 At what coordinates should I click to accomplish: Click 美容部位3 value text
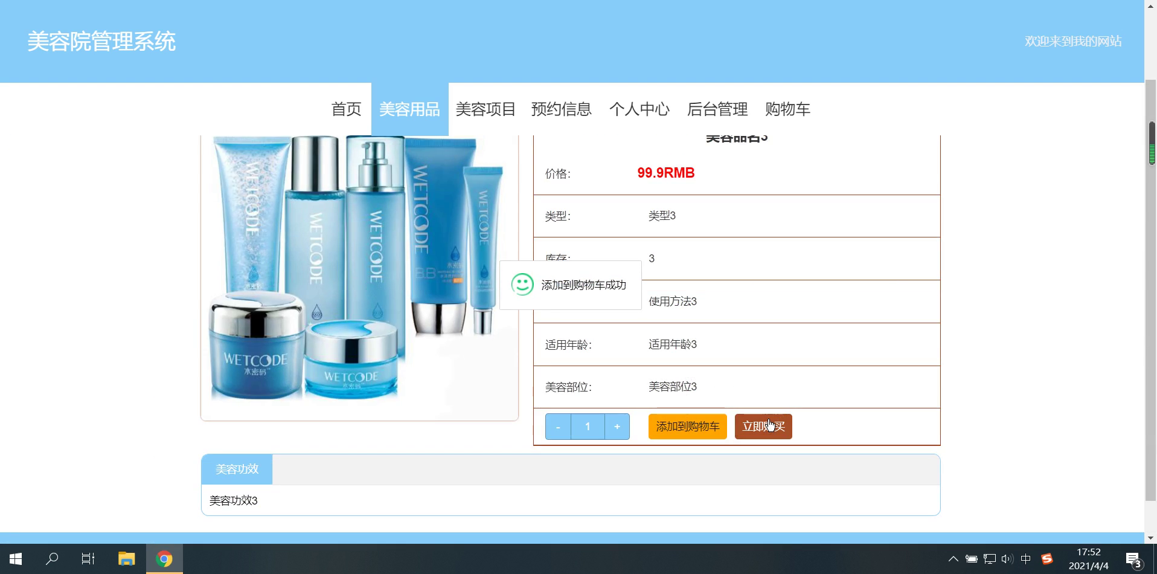pos(673,387)
